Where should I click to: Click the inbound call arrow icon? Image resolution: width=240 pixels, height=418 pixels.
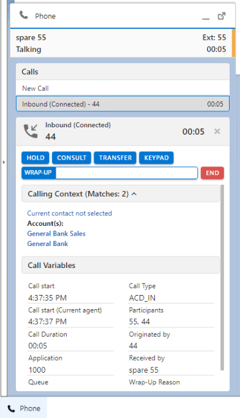[31, 131]
